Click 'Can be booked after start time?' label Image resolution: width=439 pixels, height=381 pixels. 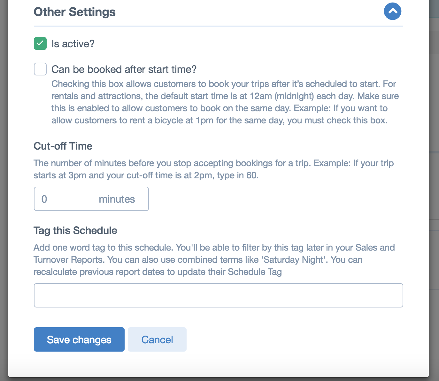pos(124,69)
